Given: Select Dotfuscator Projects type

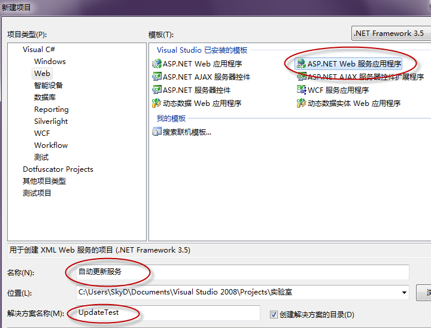Looking at the screenshot, I should coord(58,169).
